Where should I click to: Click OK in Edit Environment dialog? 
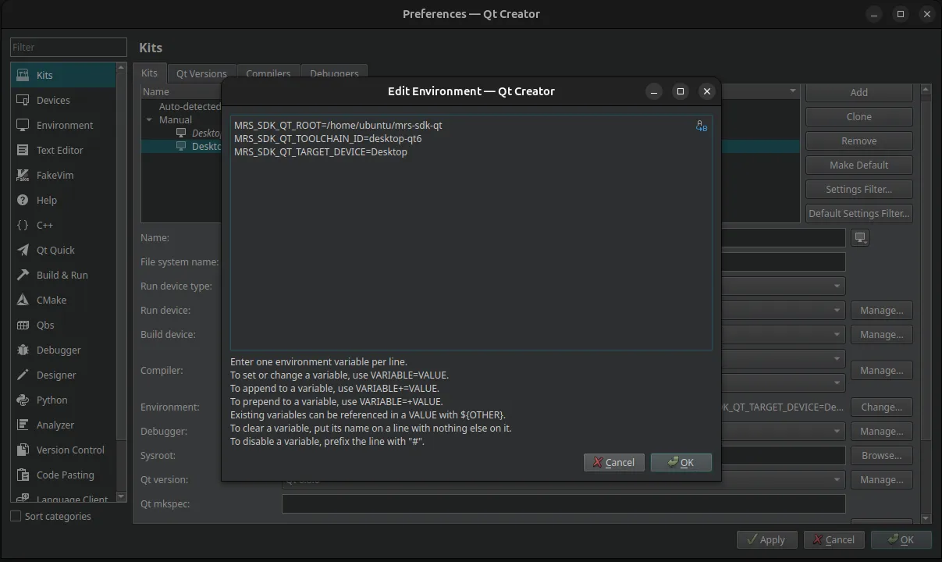point(681,462)
